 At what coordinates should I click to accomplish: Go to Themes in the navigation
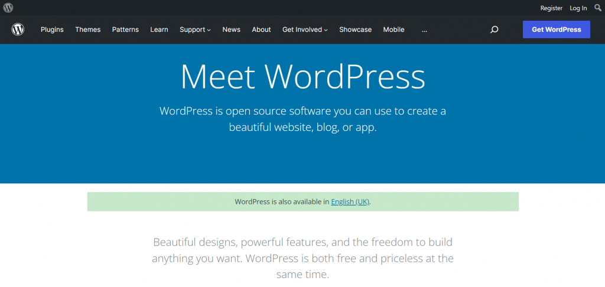click(x=88, y=29)
